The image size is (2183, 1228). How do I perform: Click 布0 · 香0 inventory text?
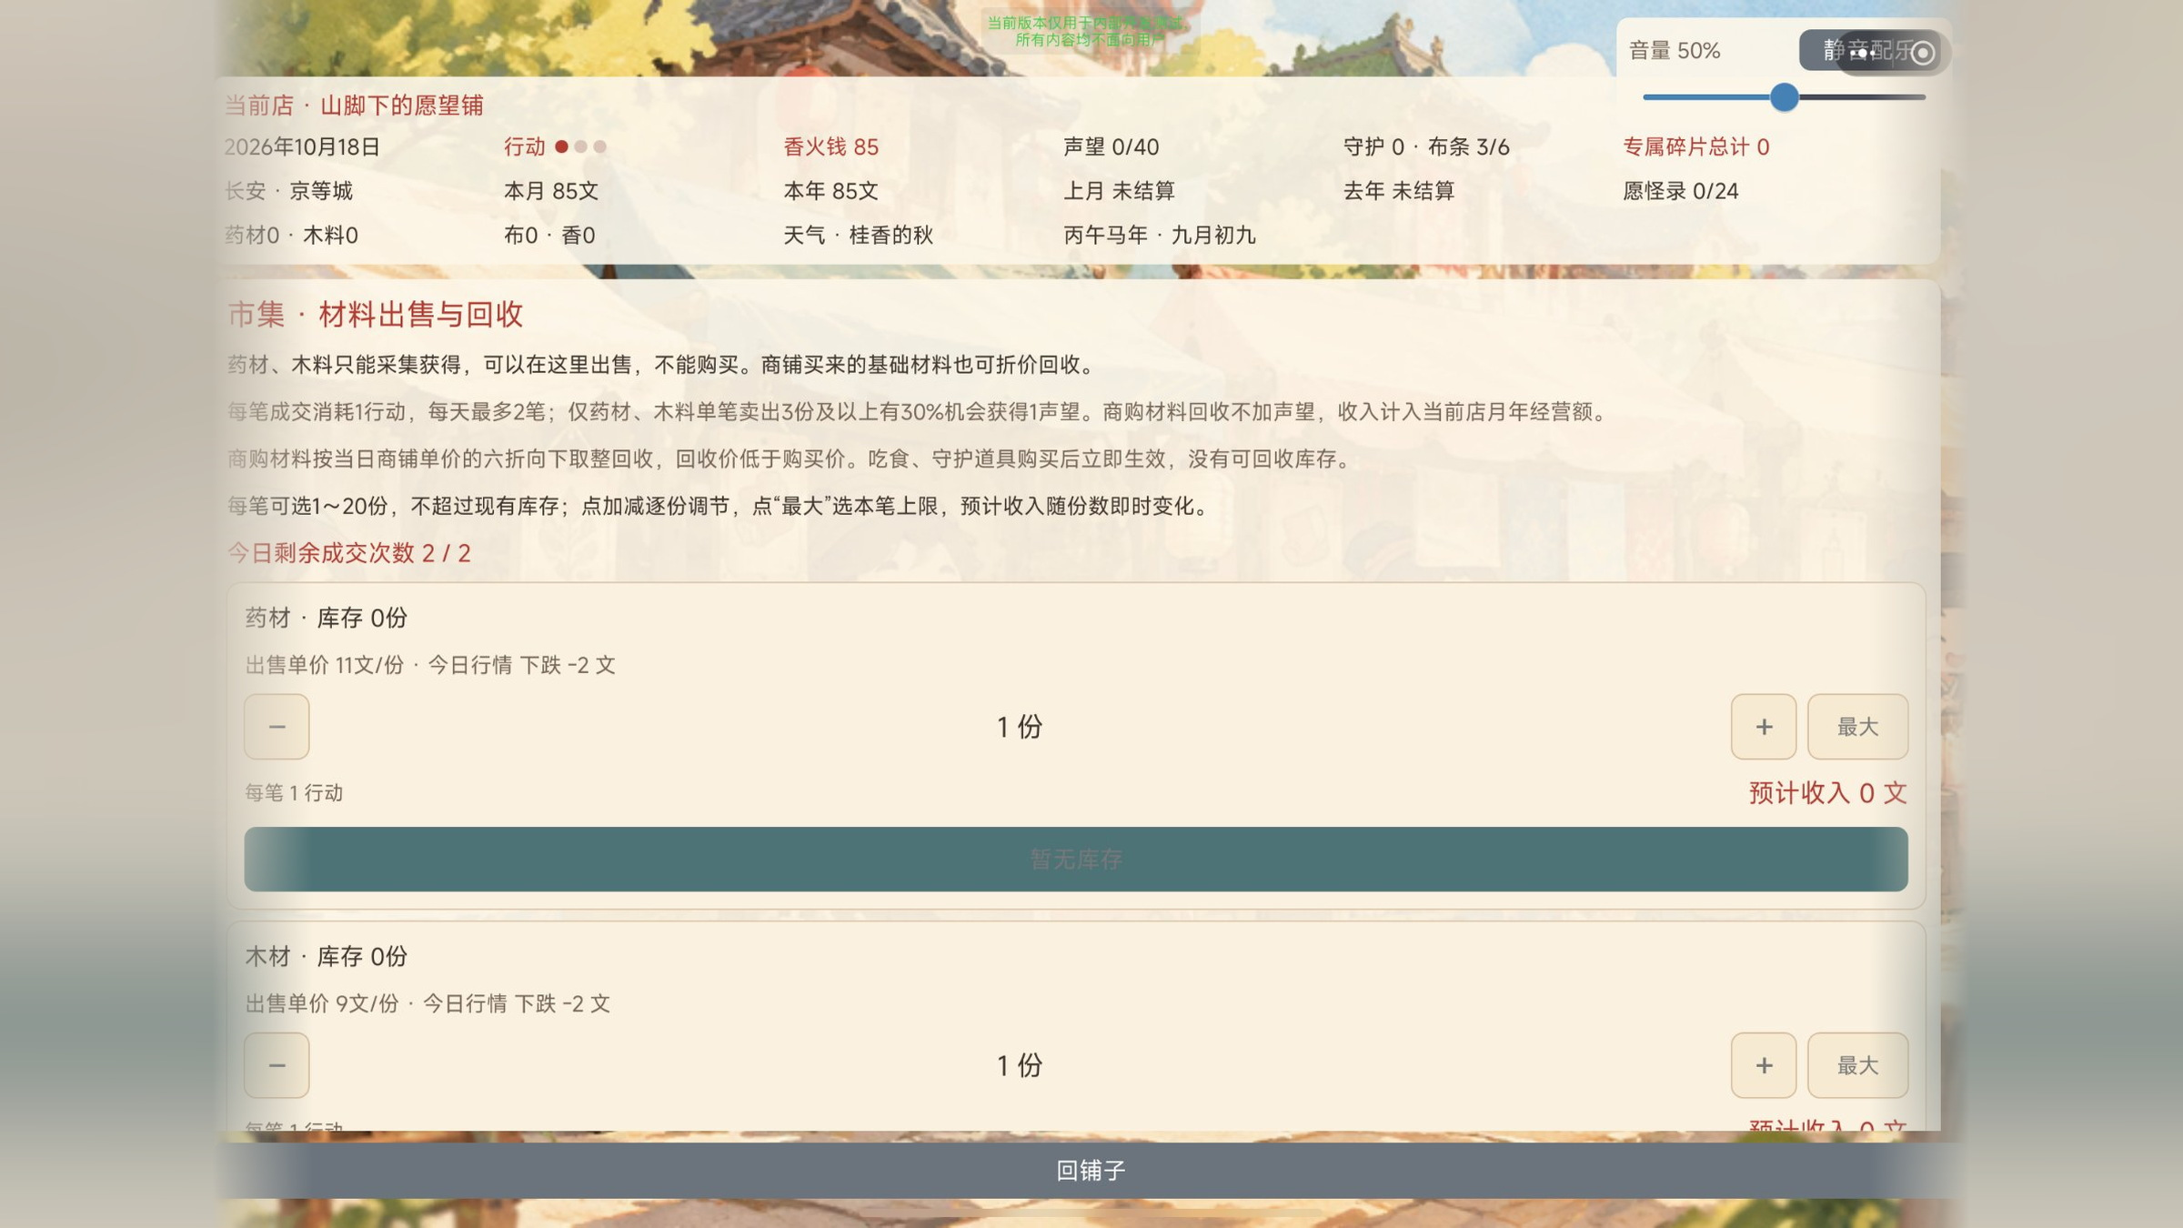[x=549, y=236]
